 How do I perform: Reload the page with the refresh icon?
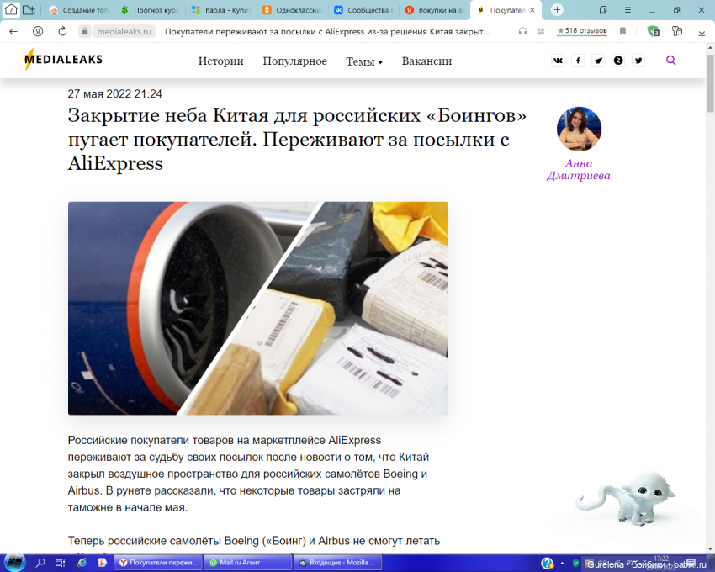coord(60,31)
